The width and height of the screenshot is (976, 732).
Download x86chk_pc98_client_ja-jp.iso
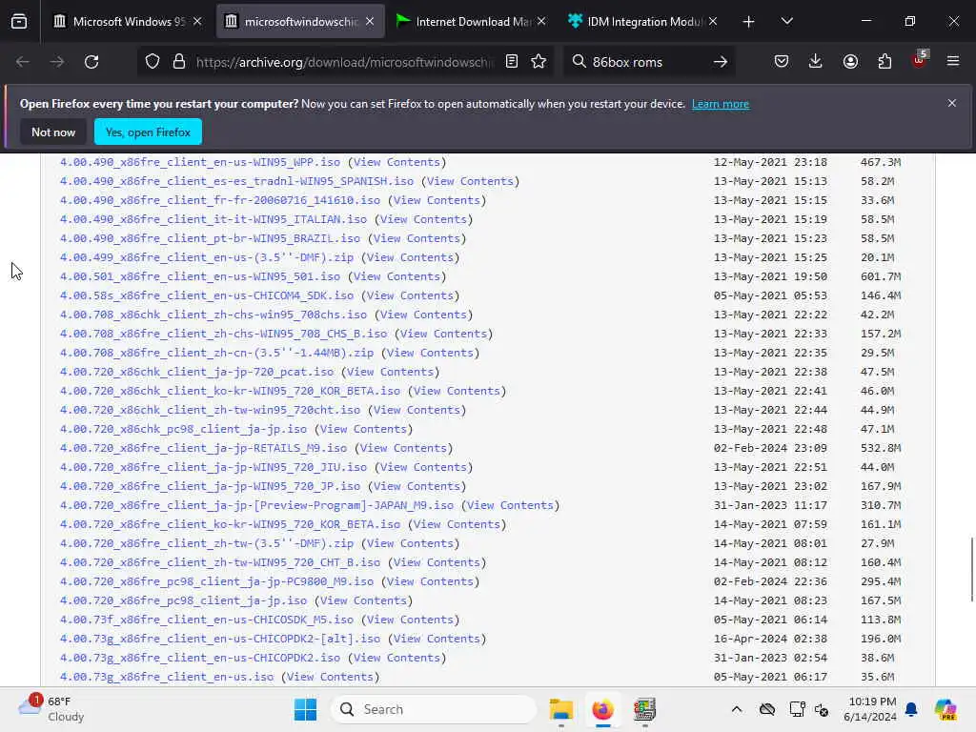[x=183, y=430]
